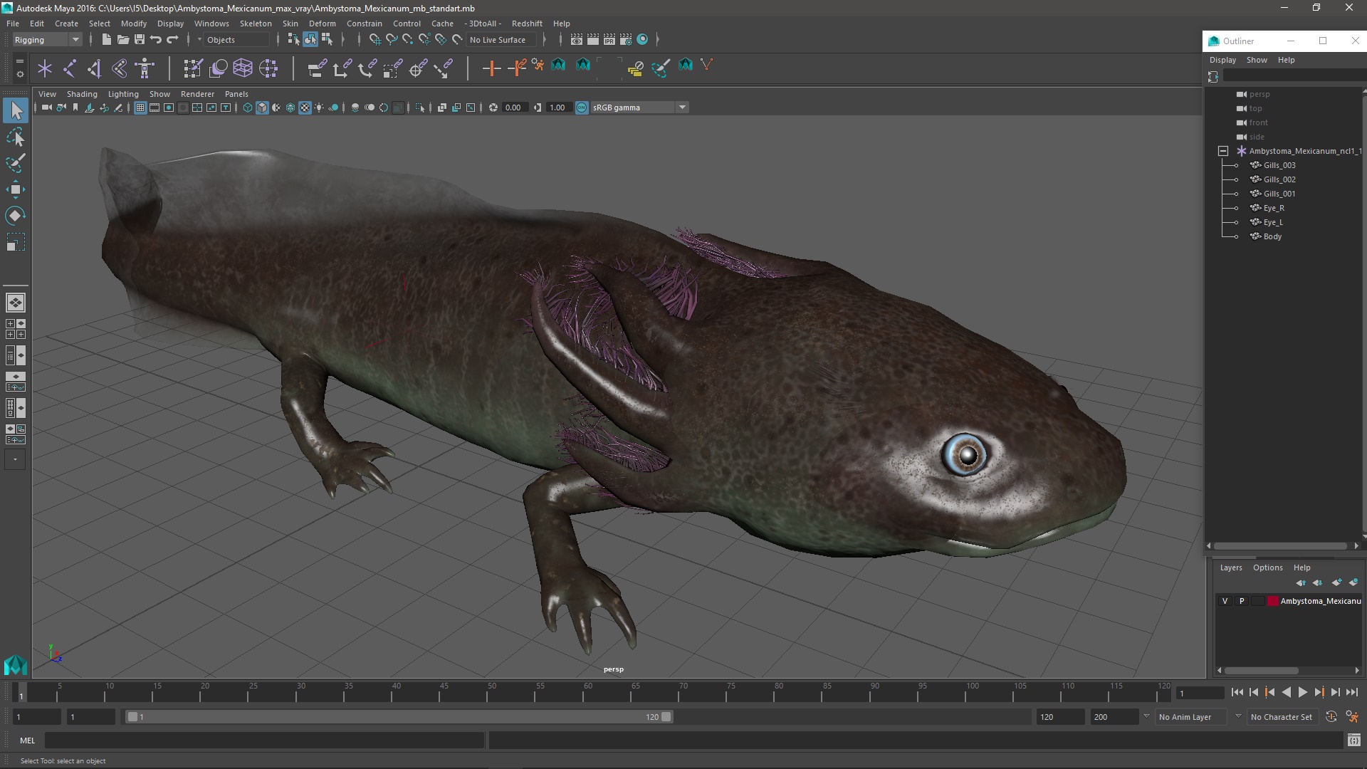Image resolution: width=1367 pixels, height=769 pixels.
Task: Collapse the Ambystoma_Mexicanum_ncl1_1 group
Action: [x=1223, y=151]
